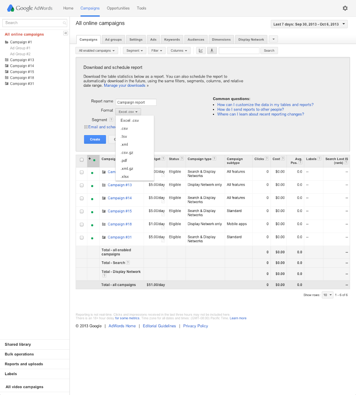Collapse the sidebar using the double-arrow icon

(x=65, y=33)
